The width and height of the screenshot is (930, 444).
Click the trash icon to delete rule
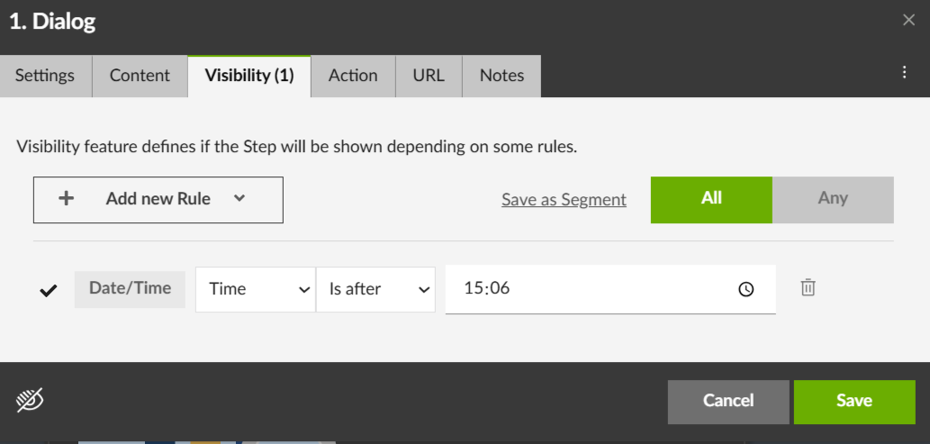click(808, 288)
